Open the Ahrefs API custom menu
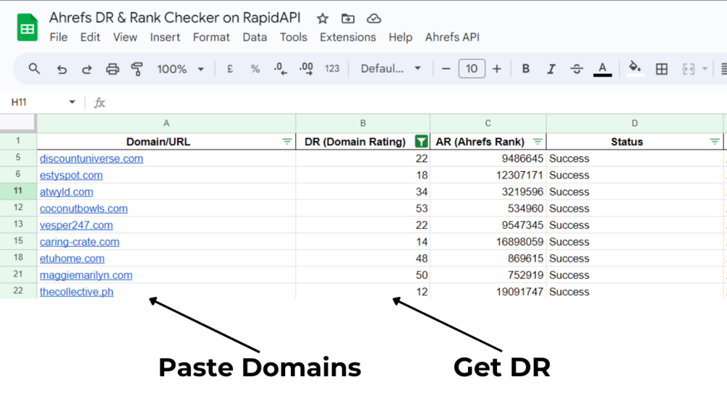The image size is (727, 408). [452, 37]
